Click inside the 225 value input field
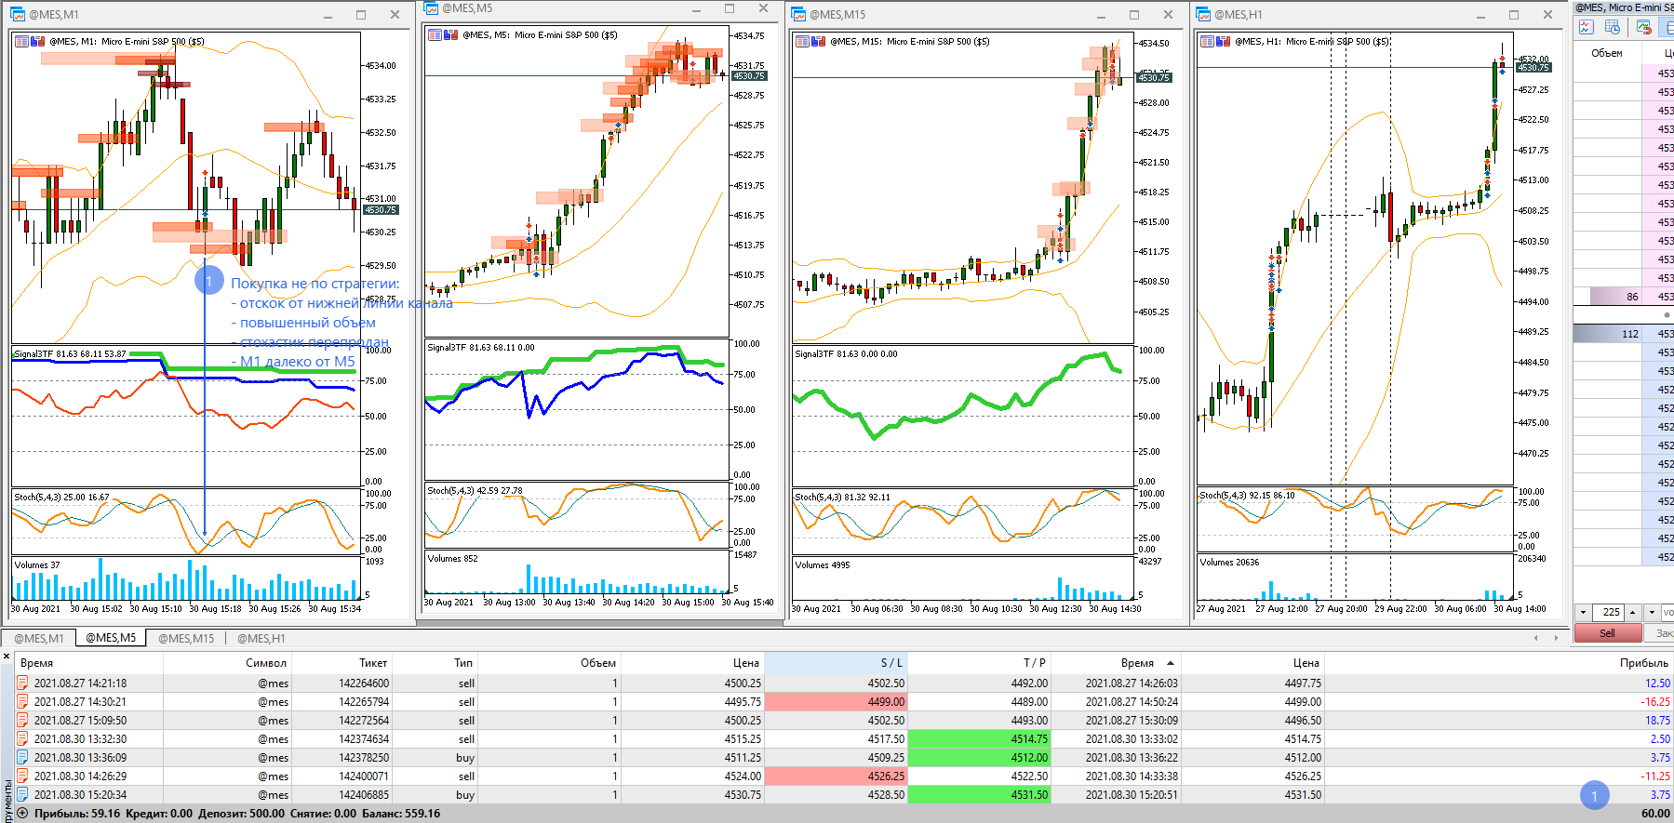 pyautogui.click(x=1609, y=612)
